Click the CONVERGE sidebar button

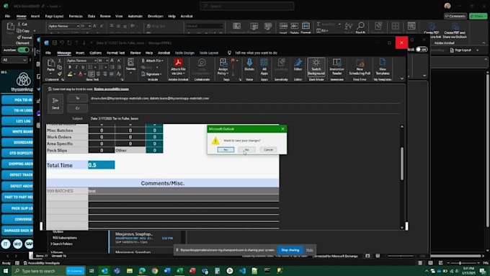[x=17, y=219]
